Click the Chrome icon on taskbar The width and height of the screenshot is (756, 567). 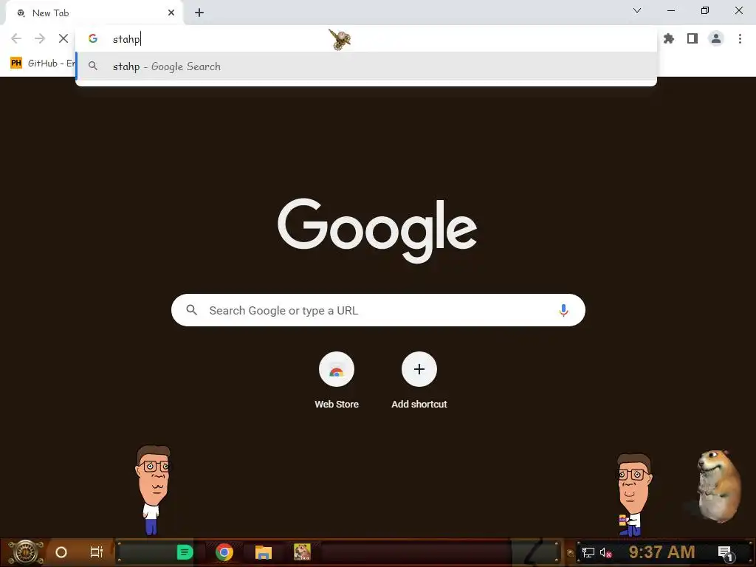pyautogui.click(x=224, y=552)
